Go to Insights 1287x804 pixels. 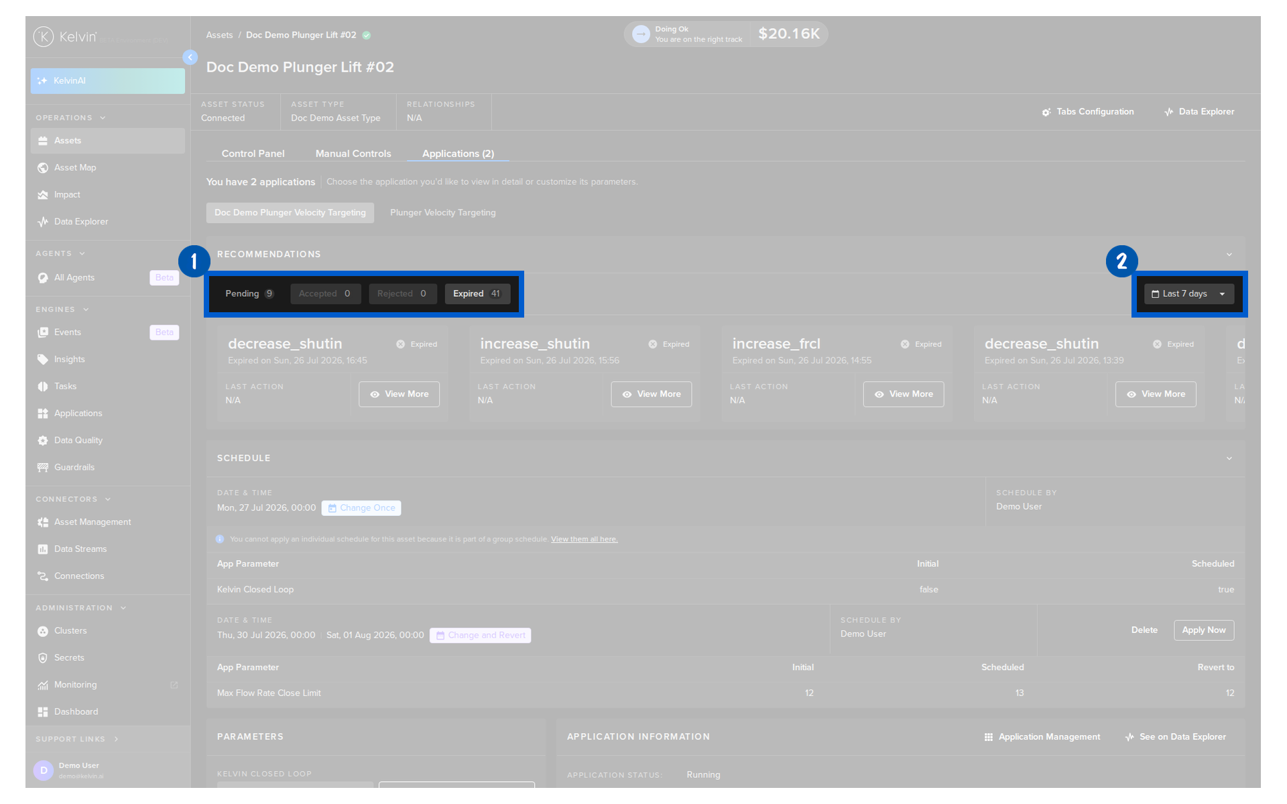107,359
